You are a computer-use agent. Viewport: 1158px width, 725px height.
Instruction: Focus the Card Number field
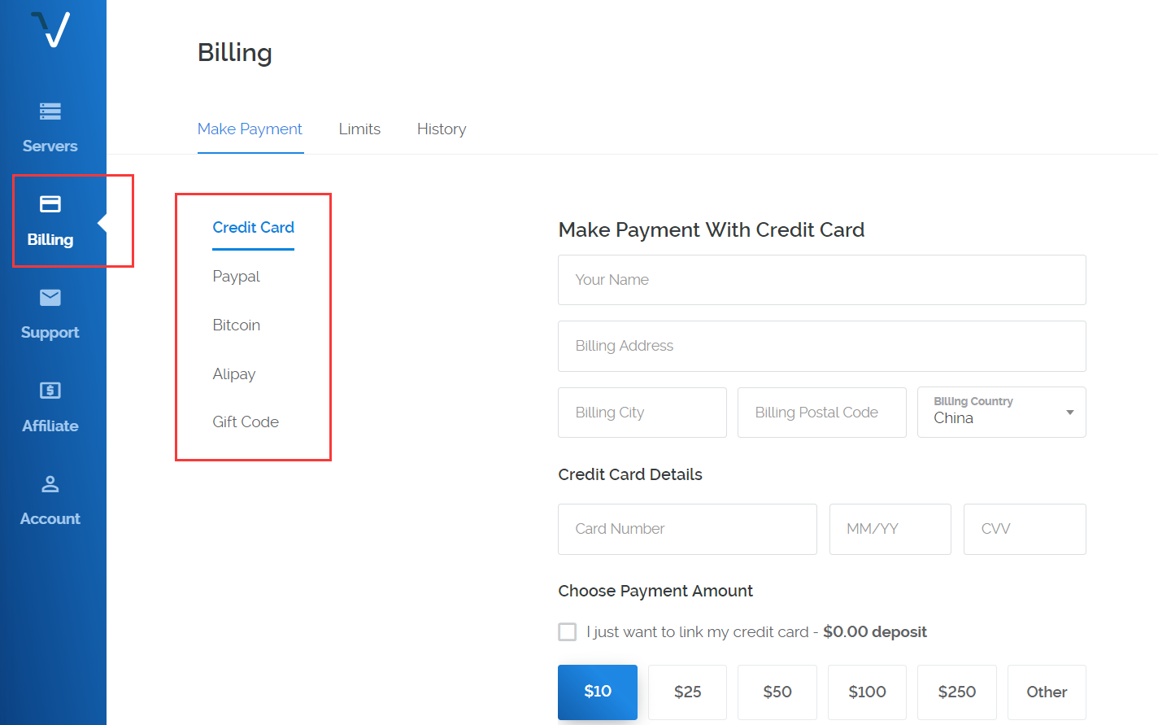[x=687, y=529]
